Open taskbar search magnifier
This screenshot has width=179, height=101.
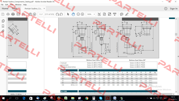point(10,98)
